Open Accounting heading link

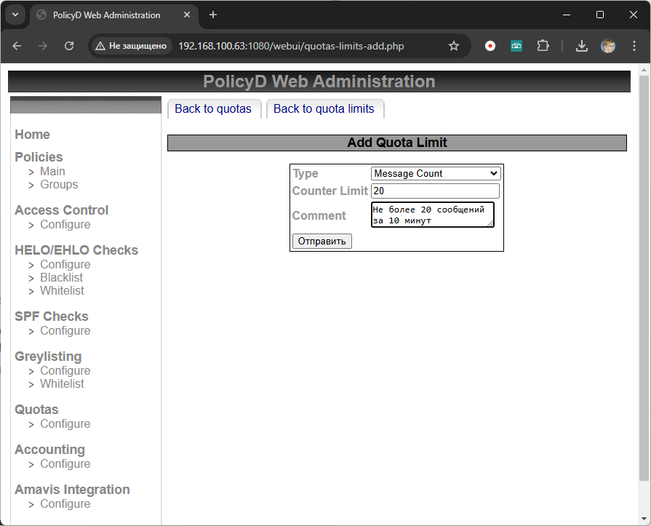(x=49, y=449)
